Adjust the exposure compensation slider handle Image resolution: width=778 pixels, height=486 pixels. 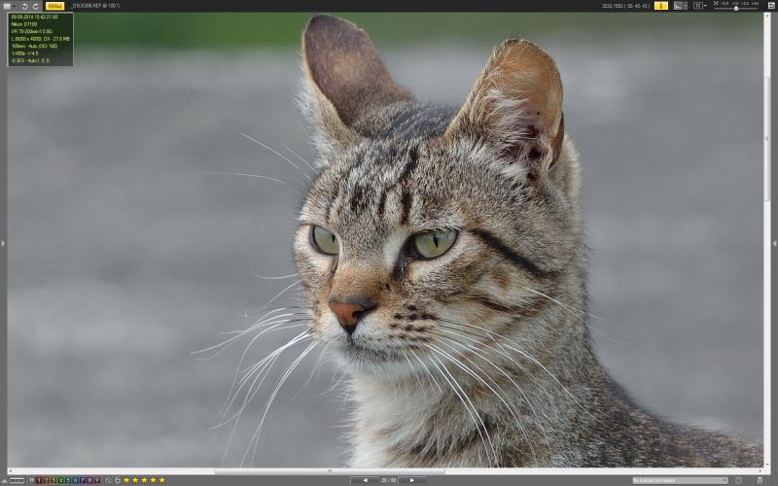(736, 9)
